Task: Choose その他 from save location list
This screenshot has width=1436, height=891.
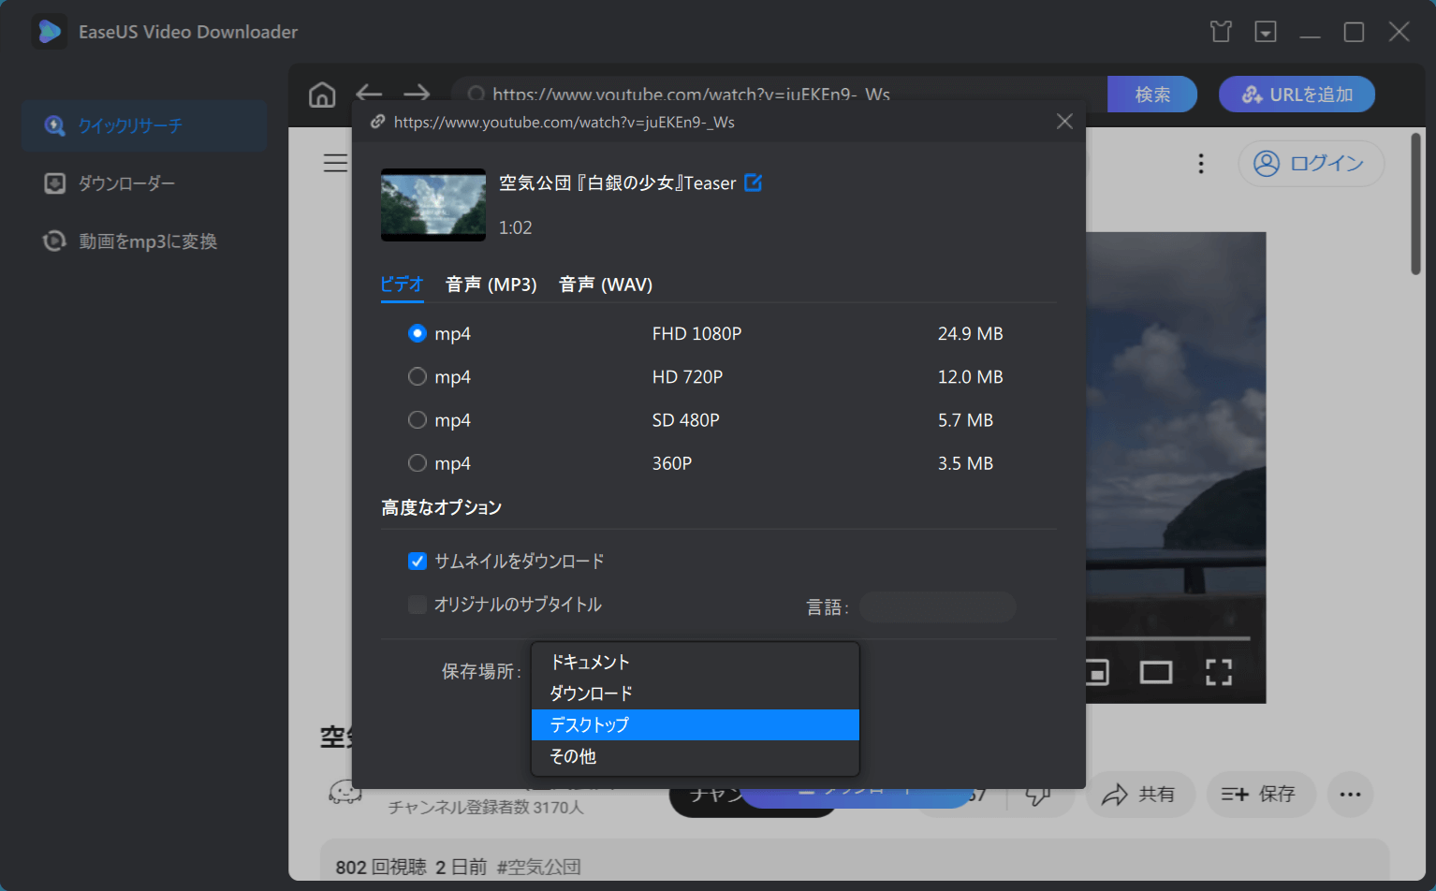Action: point(696,756)
